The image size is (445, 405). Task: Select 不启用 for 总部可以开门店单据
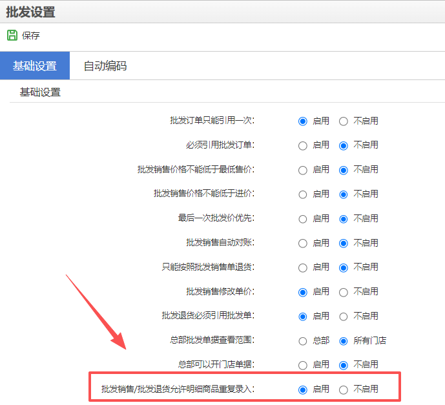tap(344, 365)
